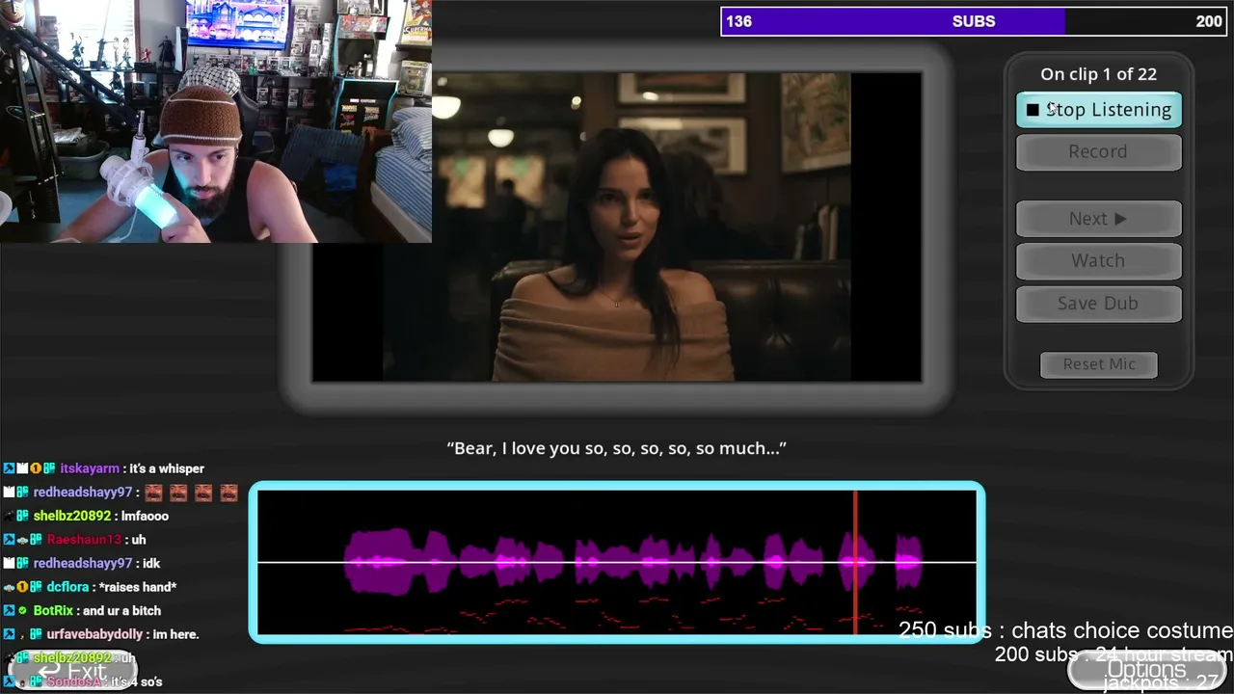Click the subtitle line "Bear, I love you so..."
The width and height of the screenshot is (1234, 694).
(617, 448)
